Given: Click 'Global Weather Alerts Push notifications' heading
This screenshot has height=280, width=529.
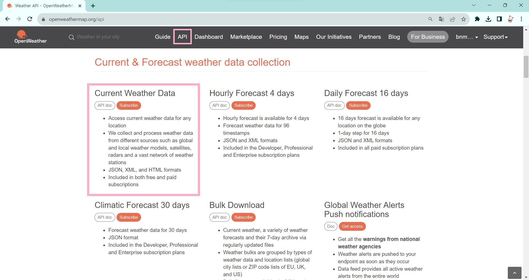Looking at the screenshot, I should click(364, 210).
